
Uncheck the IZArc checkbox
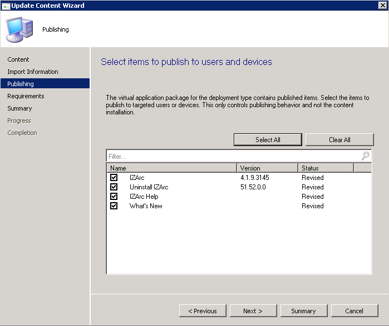point(114,178)
